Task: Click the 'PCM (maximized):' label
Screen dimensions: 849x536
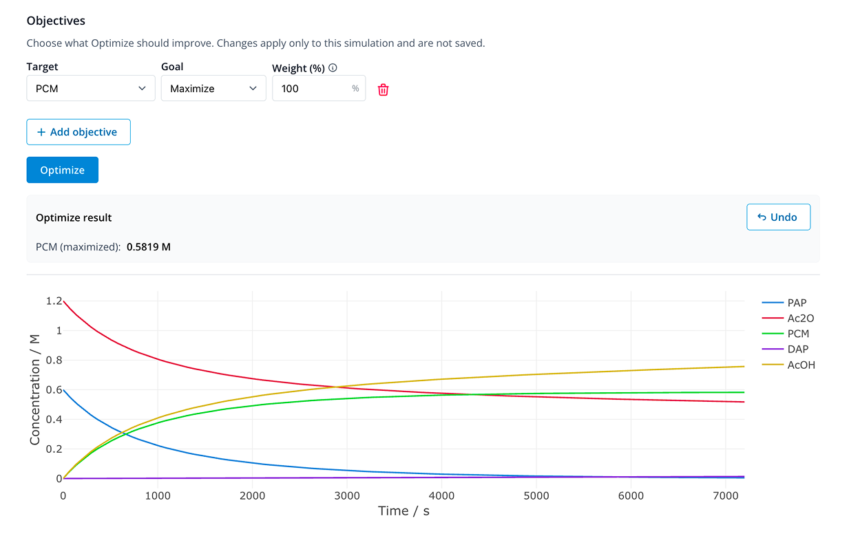Action: pos(78,246)
